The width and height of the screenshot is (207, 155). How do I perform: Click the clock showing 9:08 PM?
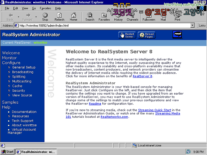(198, 152)
